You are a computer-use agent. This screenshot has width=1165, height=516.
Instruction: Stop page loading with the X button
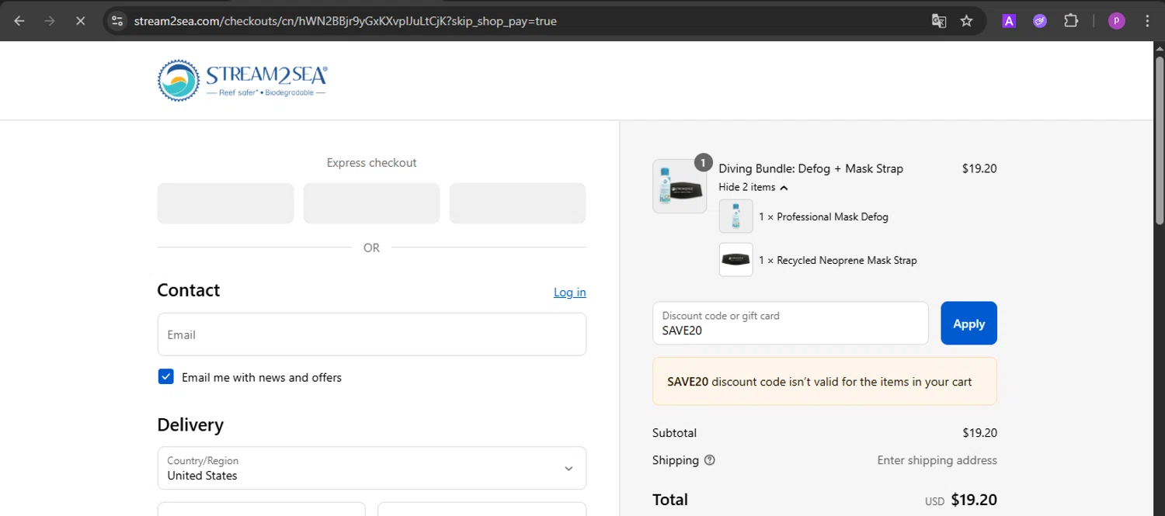[80, 21]
